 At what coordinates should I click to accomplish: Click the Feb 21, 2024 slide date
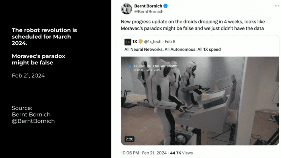tap(28, 76)
